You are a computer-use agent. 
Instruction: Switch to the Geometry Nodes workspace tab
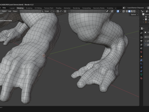click(99, 8)
